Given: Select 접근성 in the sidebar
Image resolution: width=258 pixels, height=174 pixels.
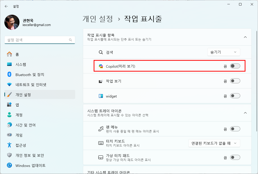Looking at the screenshot, I should (x=40, y=145).
